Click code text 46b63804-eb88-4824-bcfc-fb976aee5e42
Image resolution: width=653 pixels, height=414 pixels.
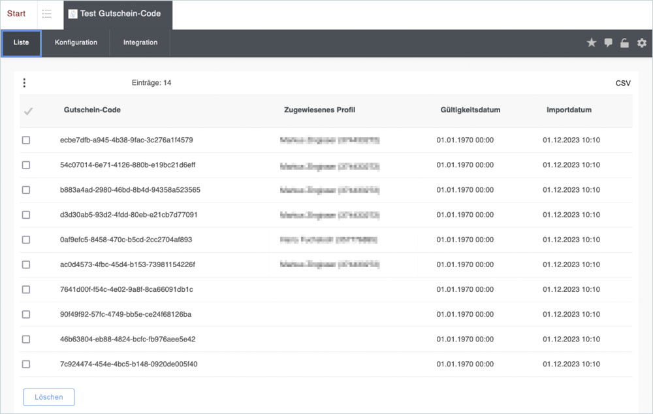tap(128, 340)
